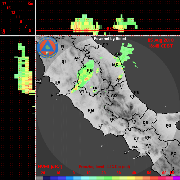Select the time '18:45 CEST'

pyautogui.click(x=160, y=46)
